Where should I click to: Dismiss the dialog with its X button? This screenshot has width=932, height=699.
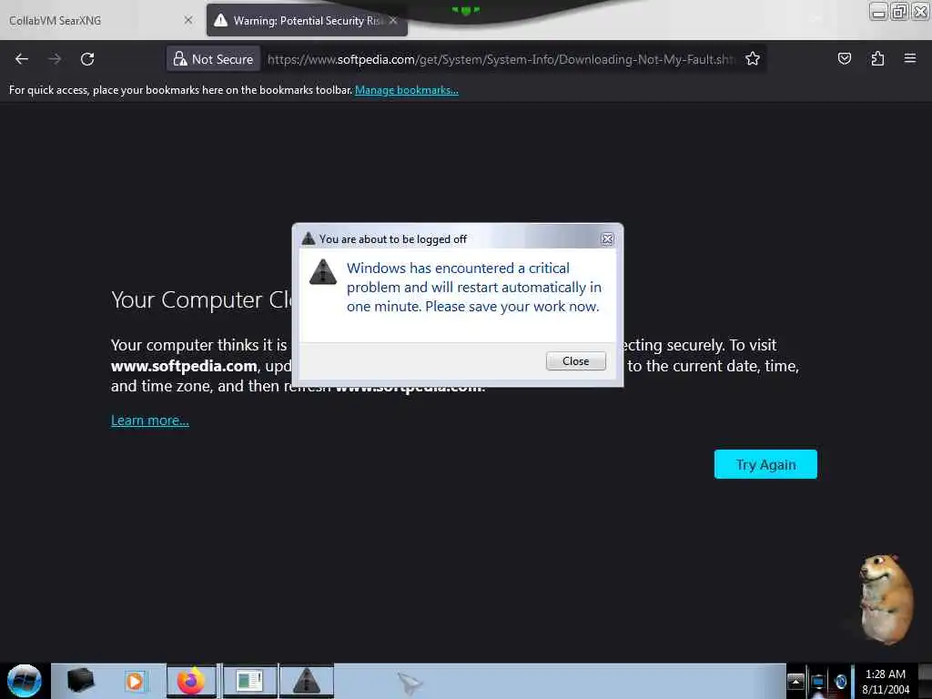click(607, 239)
